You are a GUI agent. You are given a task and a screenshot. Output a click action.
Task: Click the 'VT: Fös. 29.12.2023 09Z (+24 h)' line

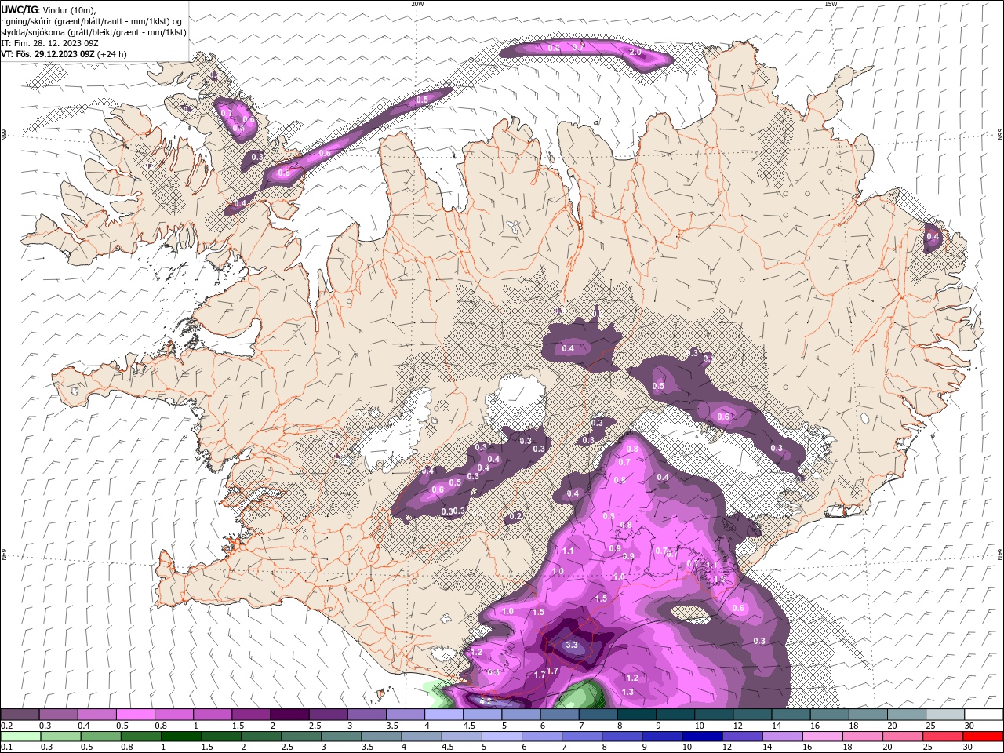click(x=64, y=54)
